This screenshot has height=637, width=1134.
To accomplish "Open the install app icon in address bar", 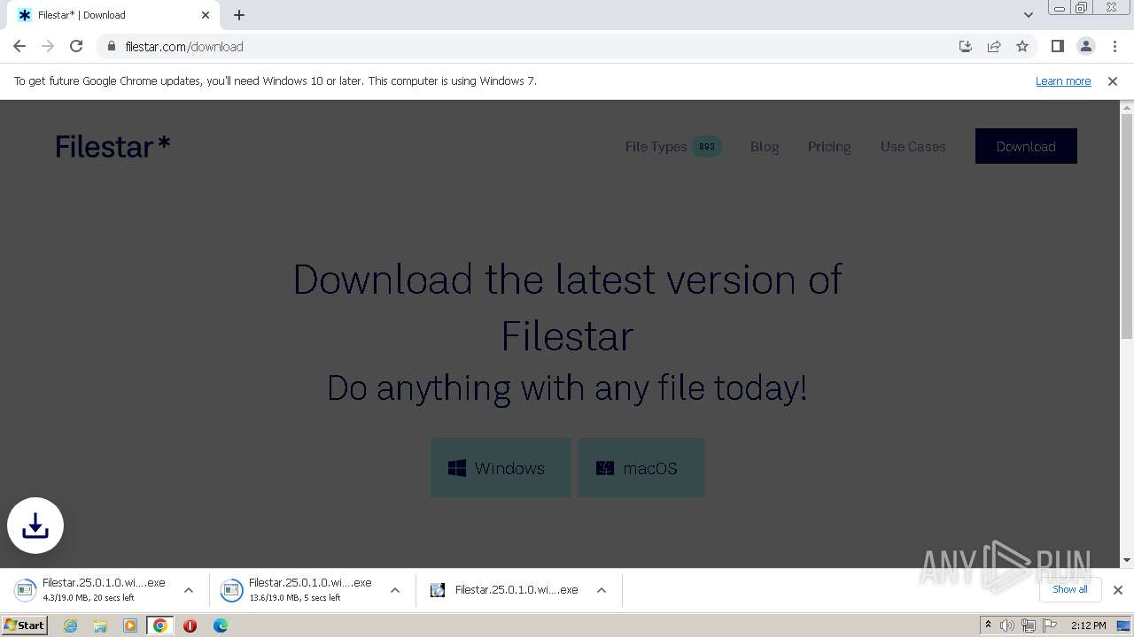I will coord(966,46).
